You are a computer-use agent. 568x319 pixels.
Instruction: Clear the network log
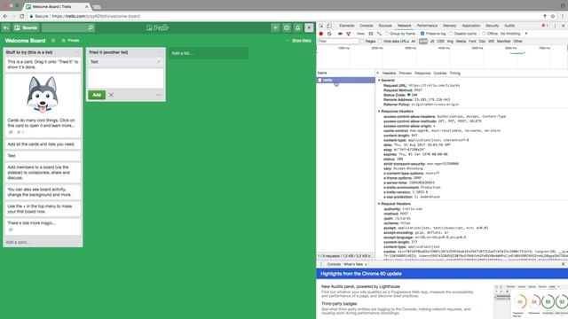329,34
